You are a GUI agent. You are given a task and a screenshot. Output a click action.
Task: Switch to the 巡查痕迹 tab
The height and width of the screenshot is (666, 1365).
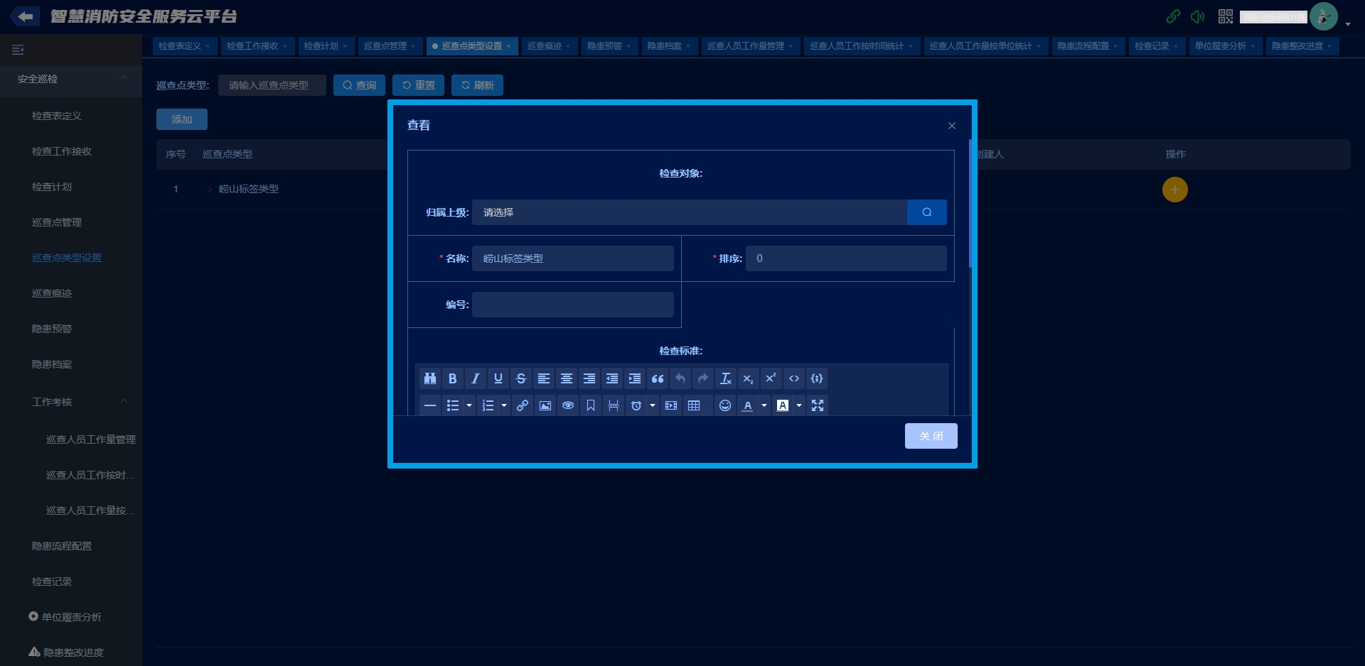[545, 46]
